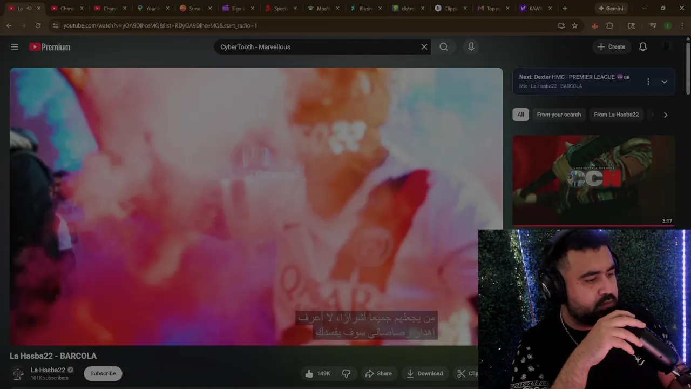Image resolution: width=691 pixels, height=389 pixels.
Task: Open the media controls icon
Action: (653, 25)
